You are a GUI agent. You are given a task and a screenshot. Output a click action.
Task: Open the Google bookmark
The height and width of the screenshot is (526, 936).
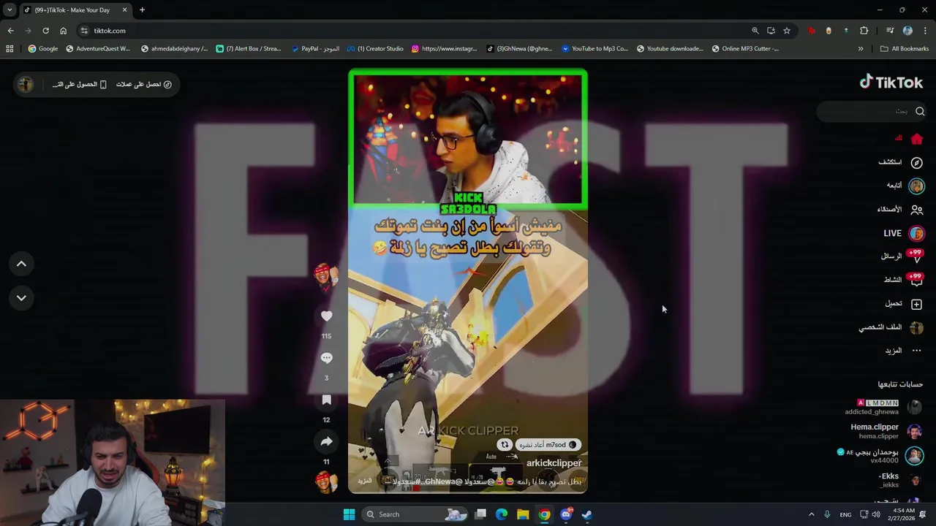(43, 49)
